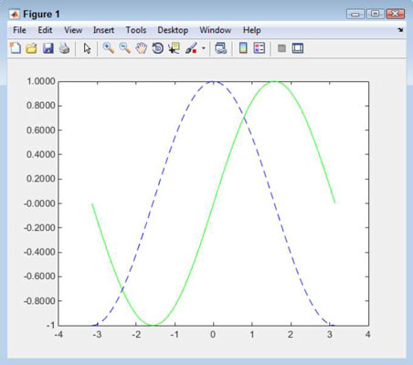Open a file with the folder icon

coord(31,48)
